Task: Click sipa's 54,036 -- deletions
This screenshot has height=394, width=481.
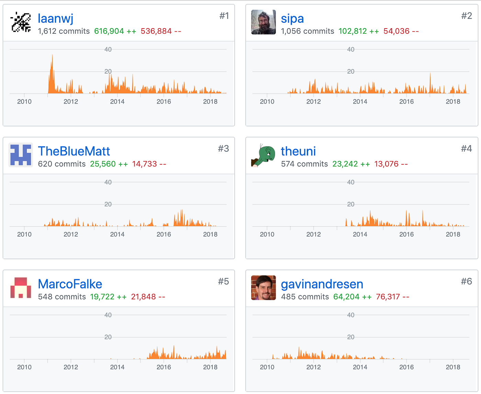Action: tap(401, 31)
